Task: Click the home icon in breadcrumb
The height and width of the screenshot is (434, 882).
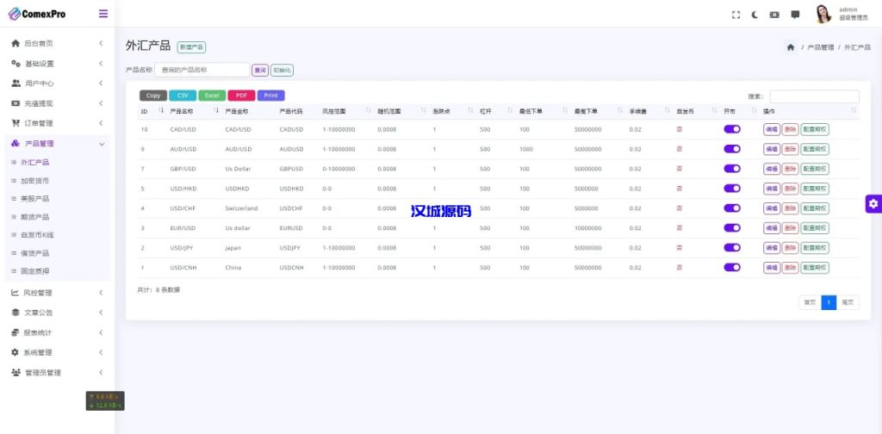Action: 790,47
